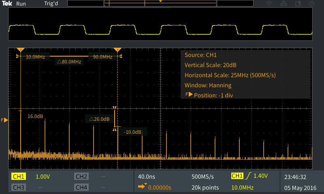Select cursor 1 handle at 90.0MHz
Image resolution: width=324 pixels, height=194 pixels.
[117, 50]
